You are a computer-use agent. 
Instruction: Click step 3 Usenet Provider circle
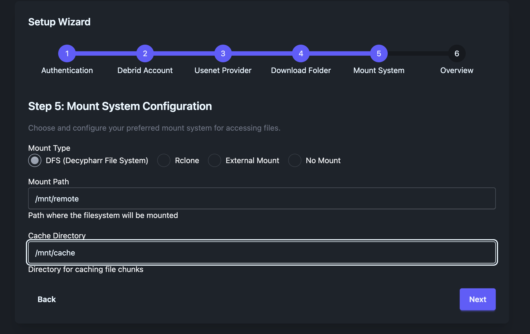(x=223, y=53)
